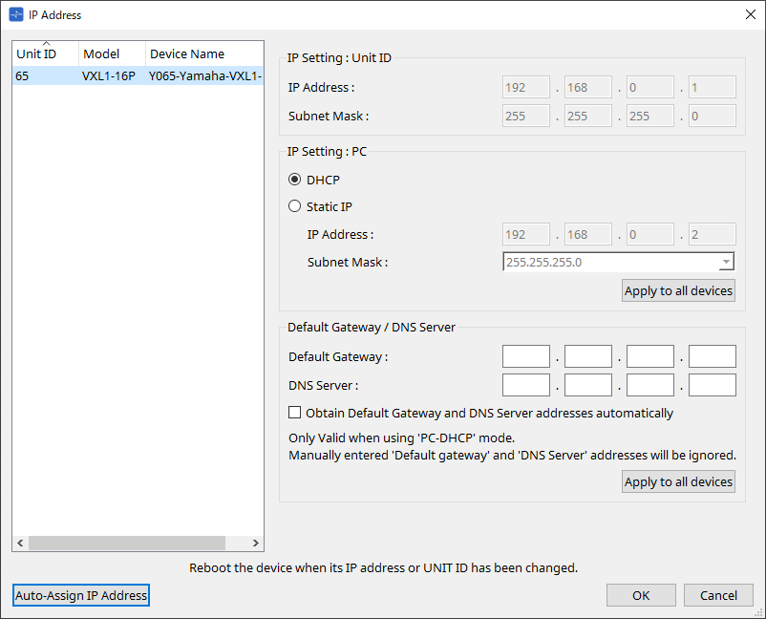Close the IP Address dialog
The height and width of the screenshot is (619, 766).
point(750,15)
